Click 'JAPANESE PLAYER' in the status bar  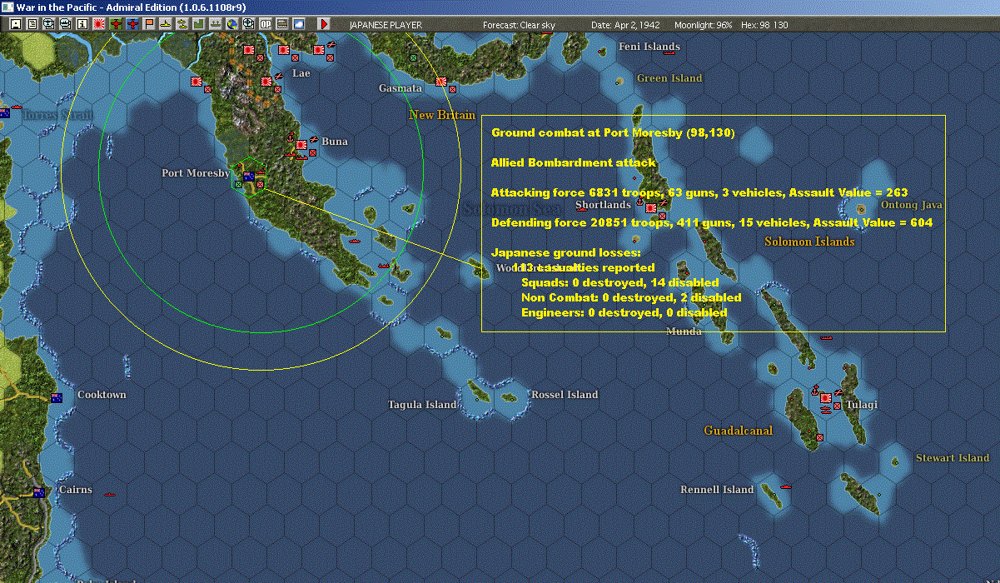click(x=386, y=25)
